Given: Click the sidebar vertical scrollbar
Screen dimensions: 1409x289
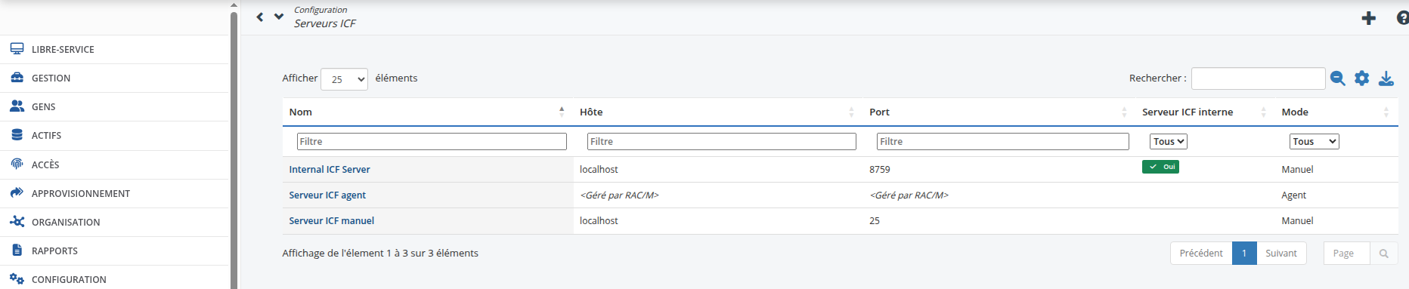Looking at the screenshot, I should click(234, 151).
